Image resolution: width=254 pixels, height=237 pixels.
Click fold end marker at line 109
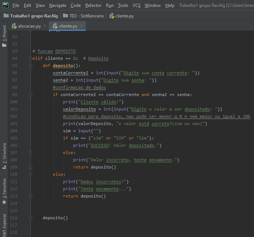(30, 167)
